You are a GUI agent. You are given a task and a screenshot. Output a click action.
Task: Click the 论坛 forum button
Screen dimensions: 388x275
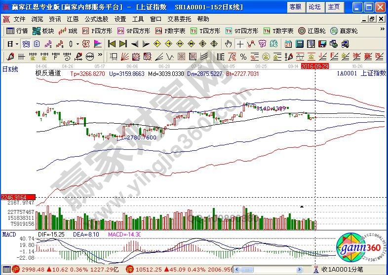click(x=315, y=7)
